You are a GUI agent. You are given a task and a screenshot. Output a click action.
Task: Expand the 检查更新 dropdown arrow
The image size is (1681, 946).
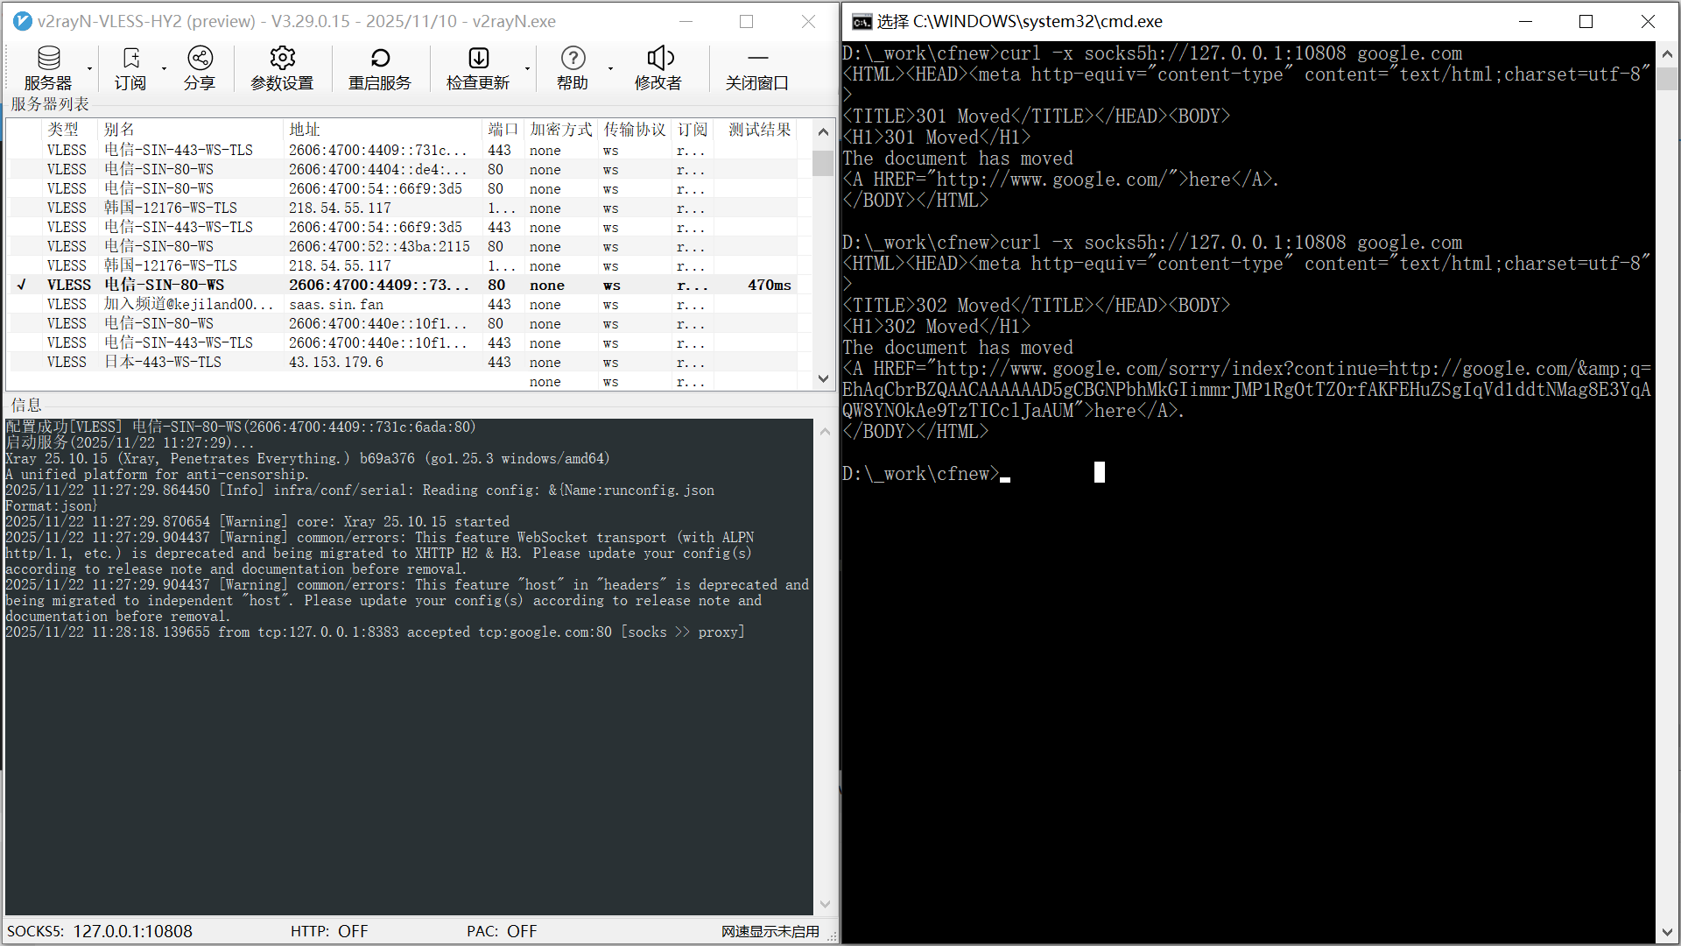pos(527,68)
